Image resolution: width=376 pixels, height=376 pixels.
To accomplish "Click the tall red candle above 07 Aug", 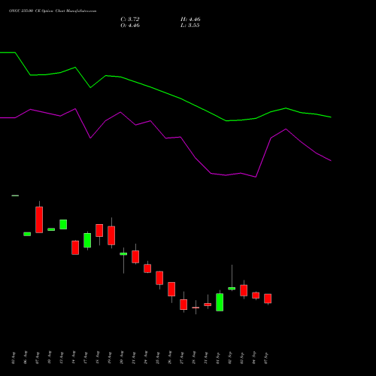I will [39, 220].
